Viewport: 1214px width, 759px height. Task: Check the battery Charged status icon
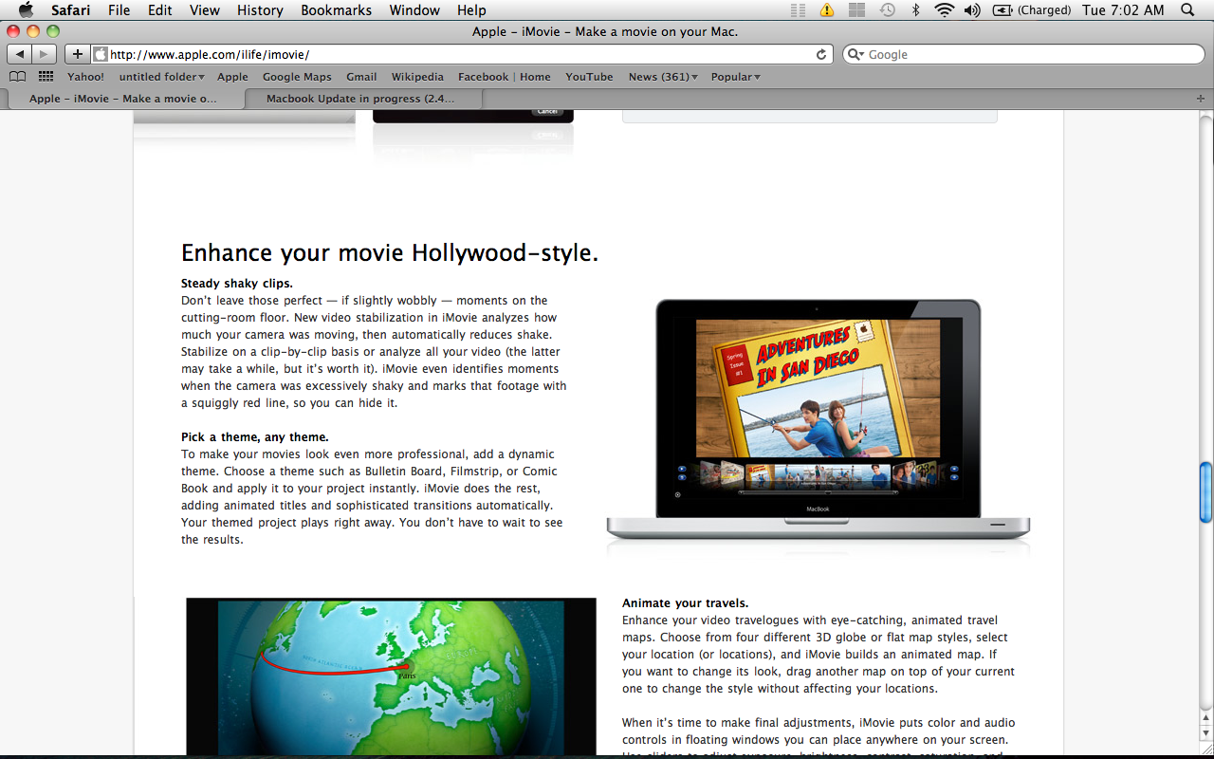point(1033,10)
